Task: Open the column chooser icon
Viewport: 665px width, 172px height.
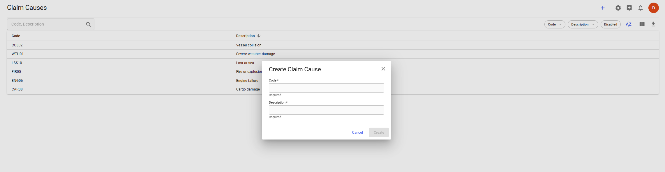Action: click(x=642, y=24)
